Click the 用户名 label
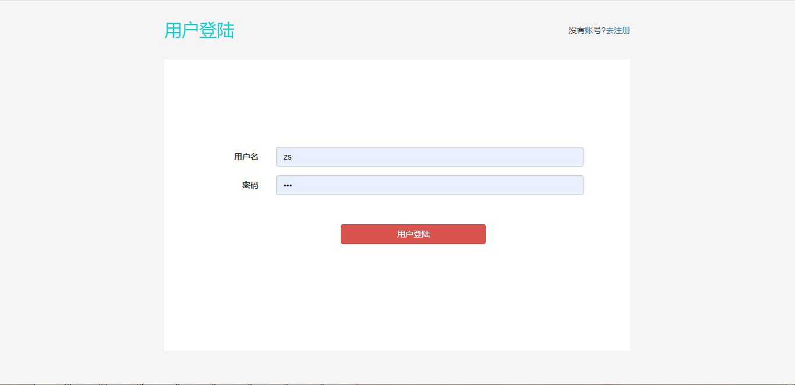 246,157
